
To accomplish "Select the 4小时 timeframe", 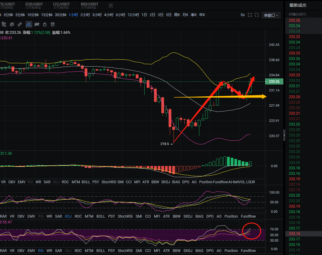I will coord(109,15).
